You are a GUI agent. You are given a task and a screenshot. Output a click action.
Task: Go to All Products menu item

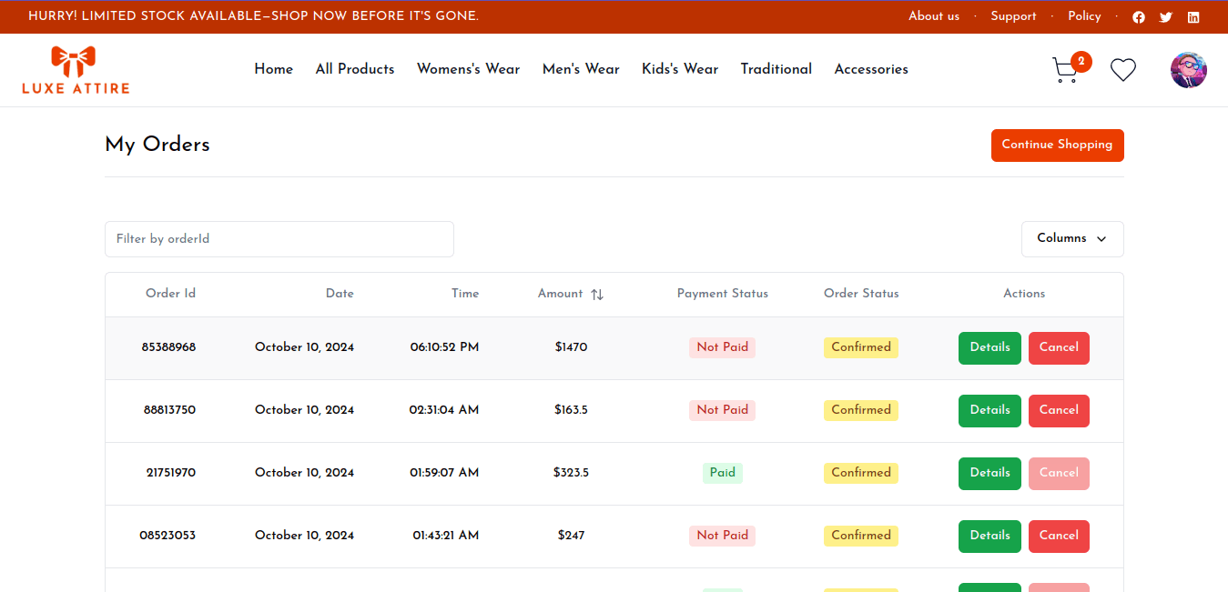point(355,69)
